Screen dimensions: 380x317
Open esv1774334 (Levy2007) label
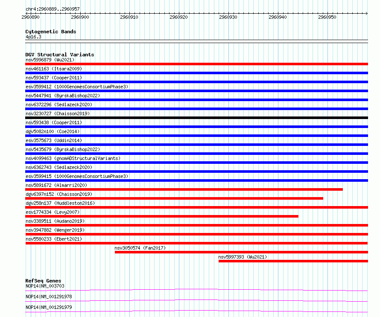(53, 212)
